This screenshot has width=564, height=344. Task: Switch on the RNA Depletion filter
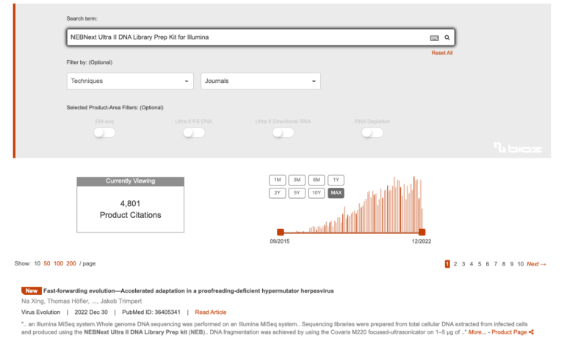(372, 133)
